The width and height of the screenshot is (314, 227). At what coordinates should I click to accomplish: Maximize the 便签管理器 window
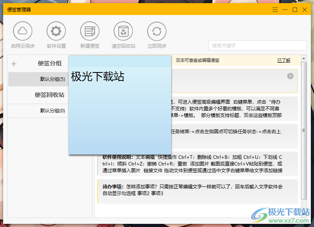(295, 9)
